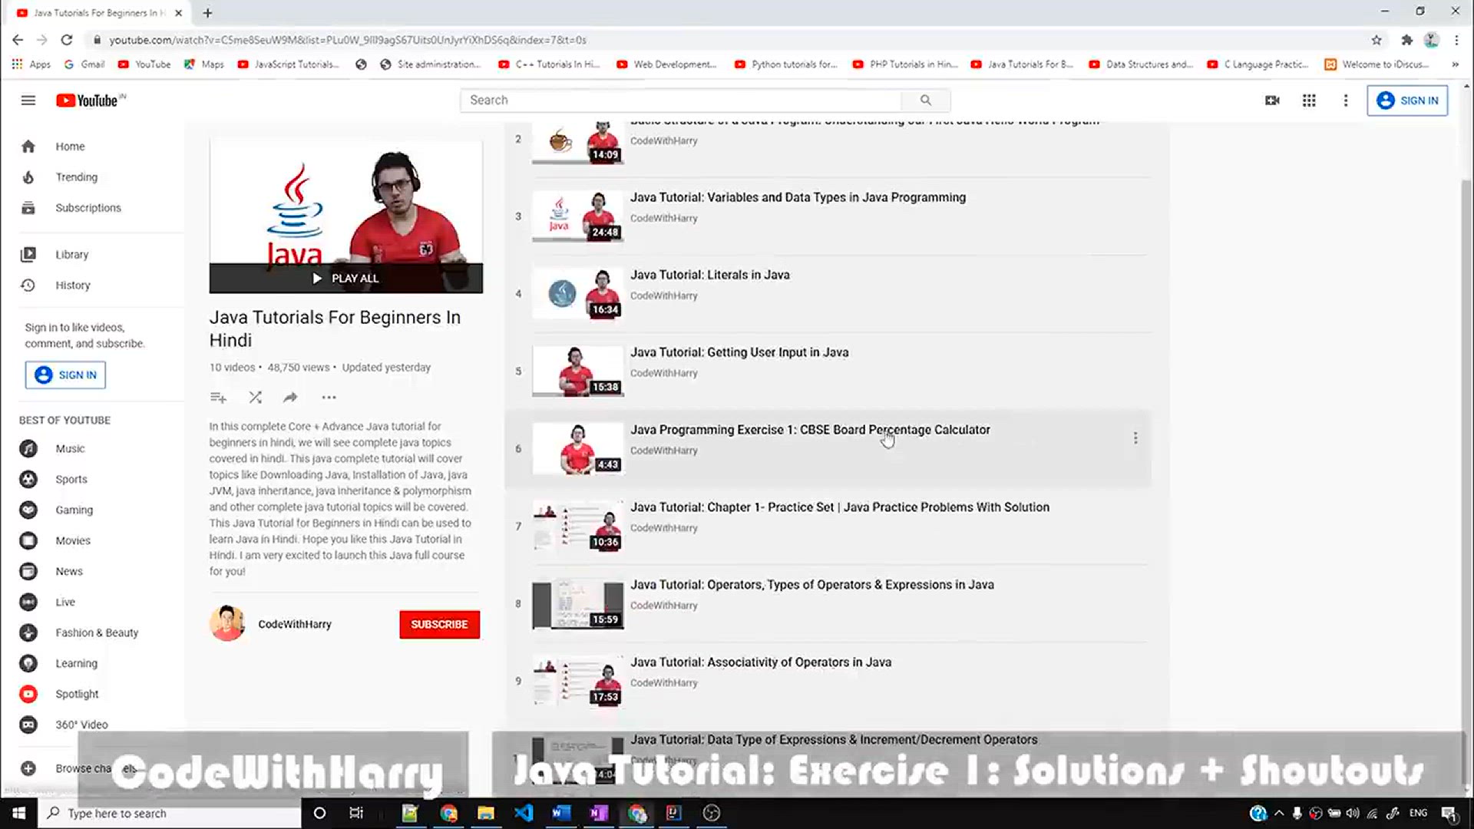Click the browser address bar URL
Image resolution: width=1474 pixels, height=829 pixels.
(347, 40)
